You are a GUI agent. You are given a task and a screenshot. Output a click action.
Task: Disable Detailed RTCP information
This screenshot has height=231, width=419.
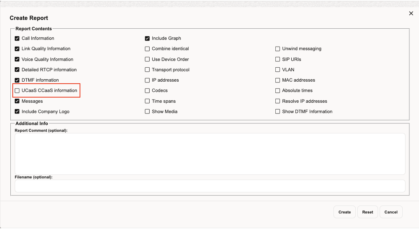click(x=17, y=69)
